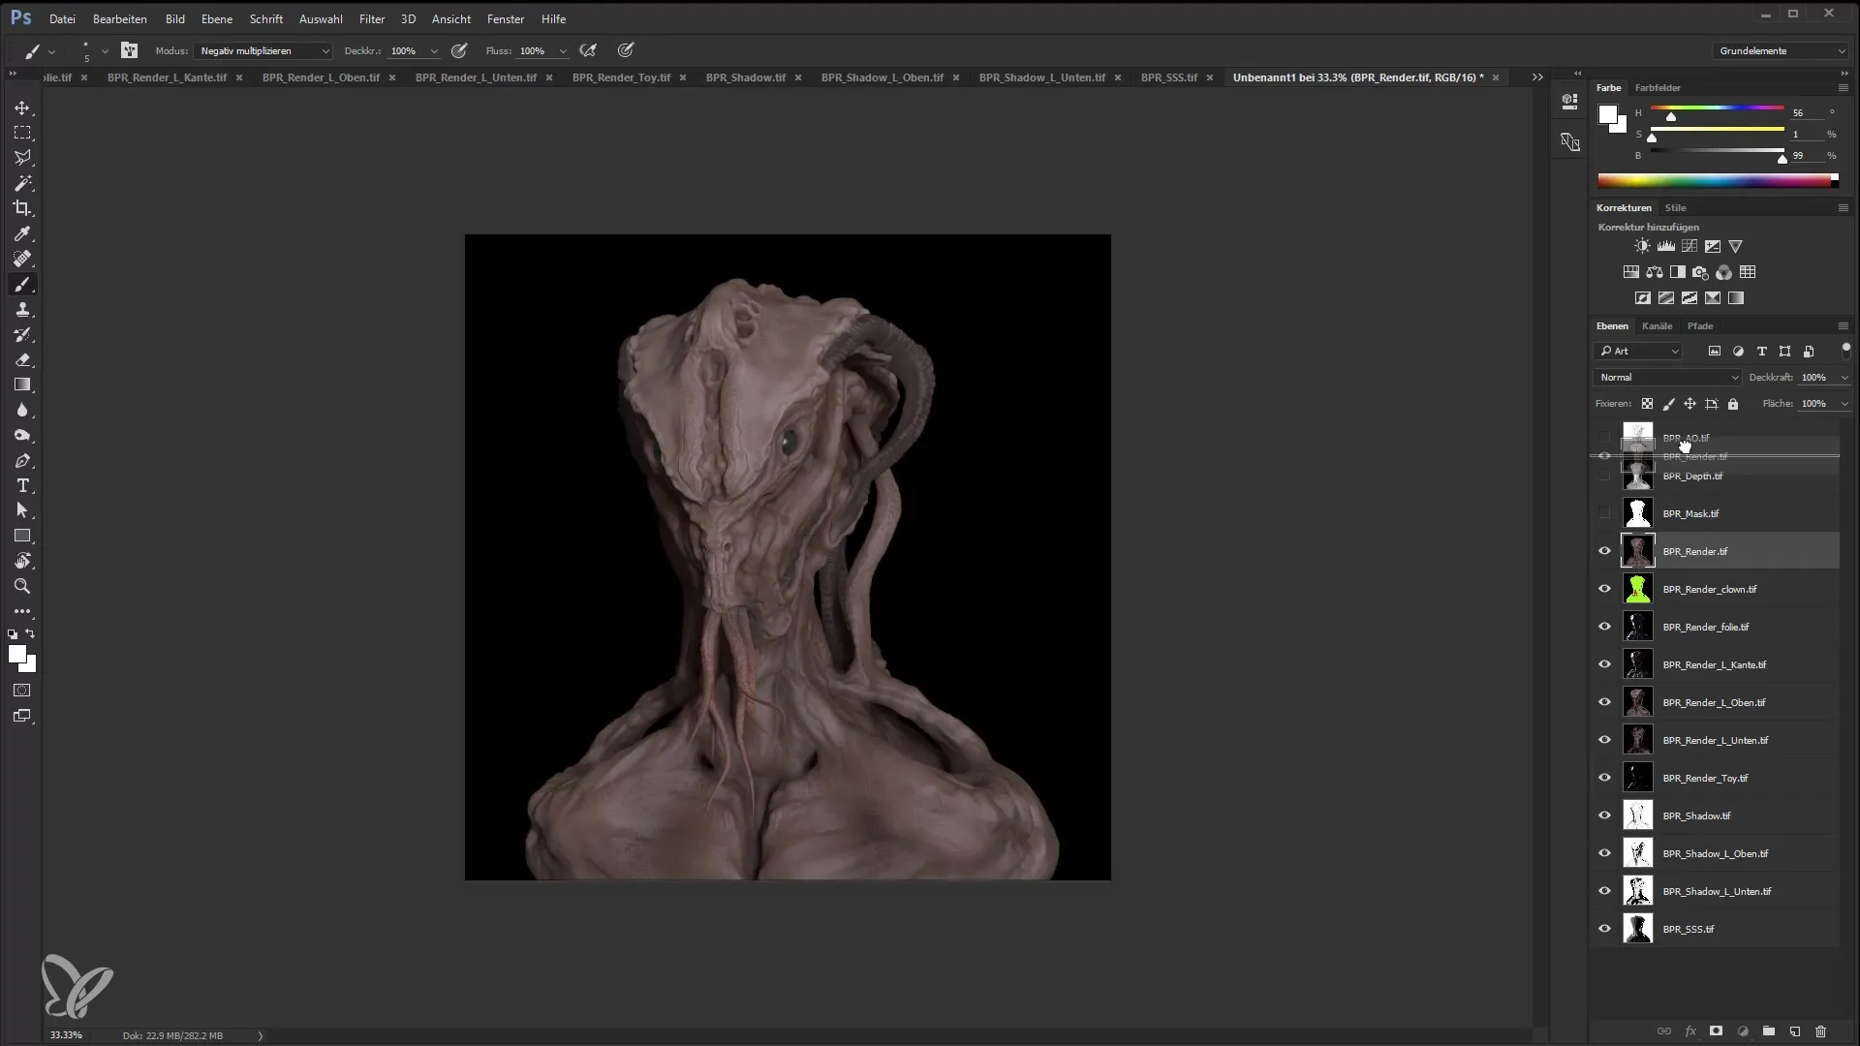Select the Move tool
Viewport: 1860px width, 1046px height.
tap(21, 106)
